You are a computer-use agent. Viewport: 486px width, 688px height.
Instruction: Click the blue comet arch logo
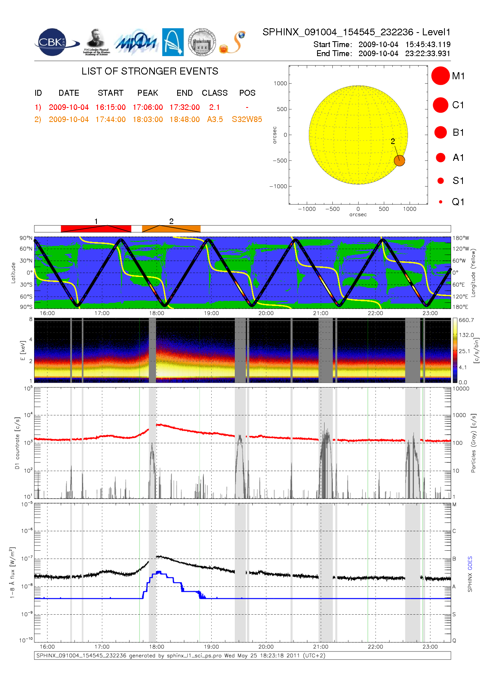click(x=173, y=42)
